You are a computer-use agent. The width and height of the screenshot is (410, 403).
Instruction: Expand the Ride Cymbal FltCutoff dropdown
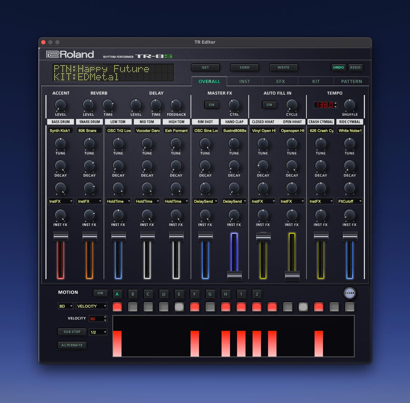coord(350,201)
